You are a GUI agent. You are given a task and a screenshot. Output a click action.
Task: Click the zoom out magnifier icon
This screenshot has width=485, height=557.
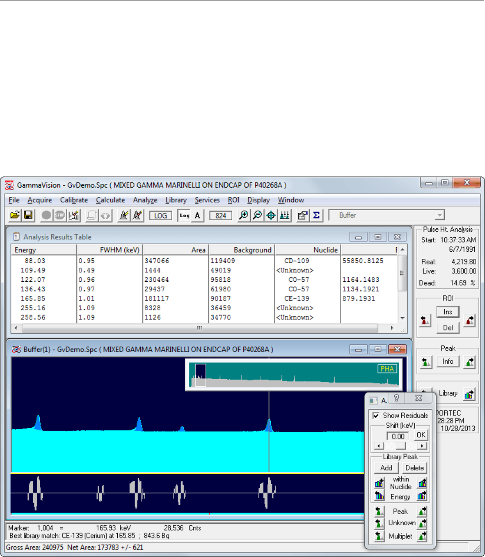257,215
